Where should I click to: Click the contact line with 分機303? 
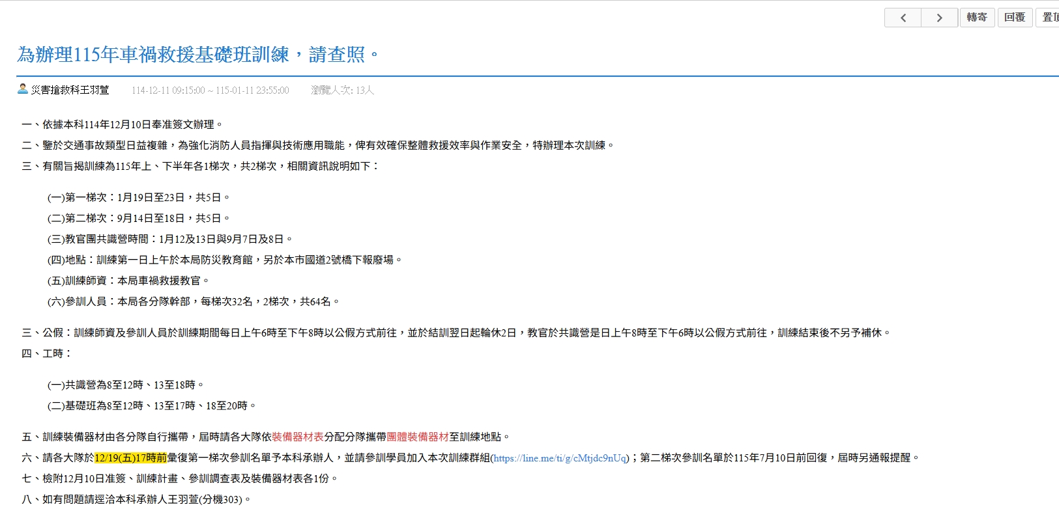click(x=136, y=499)
